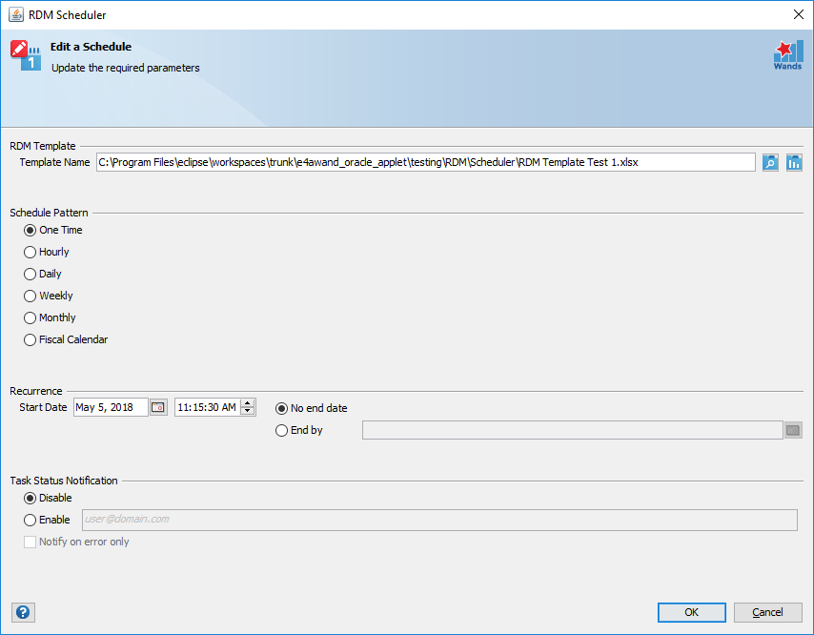The width and height of the screenshot is (814, 635).
Task: Click the Help question mark icon
Action: [x=23, y=612]
